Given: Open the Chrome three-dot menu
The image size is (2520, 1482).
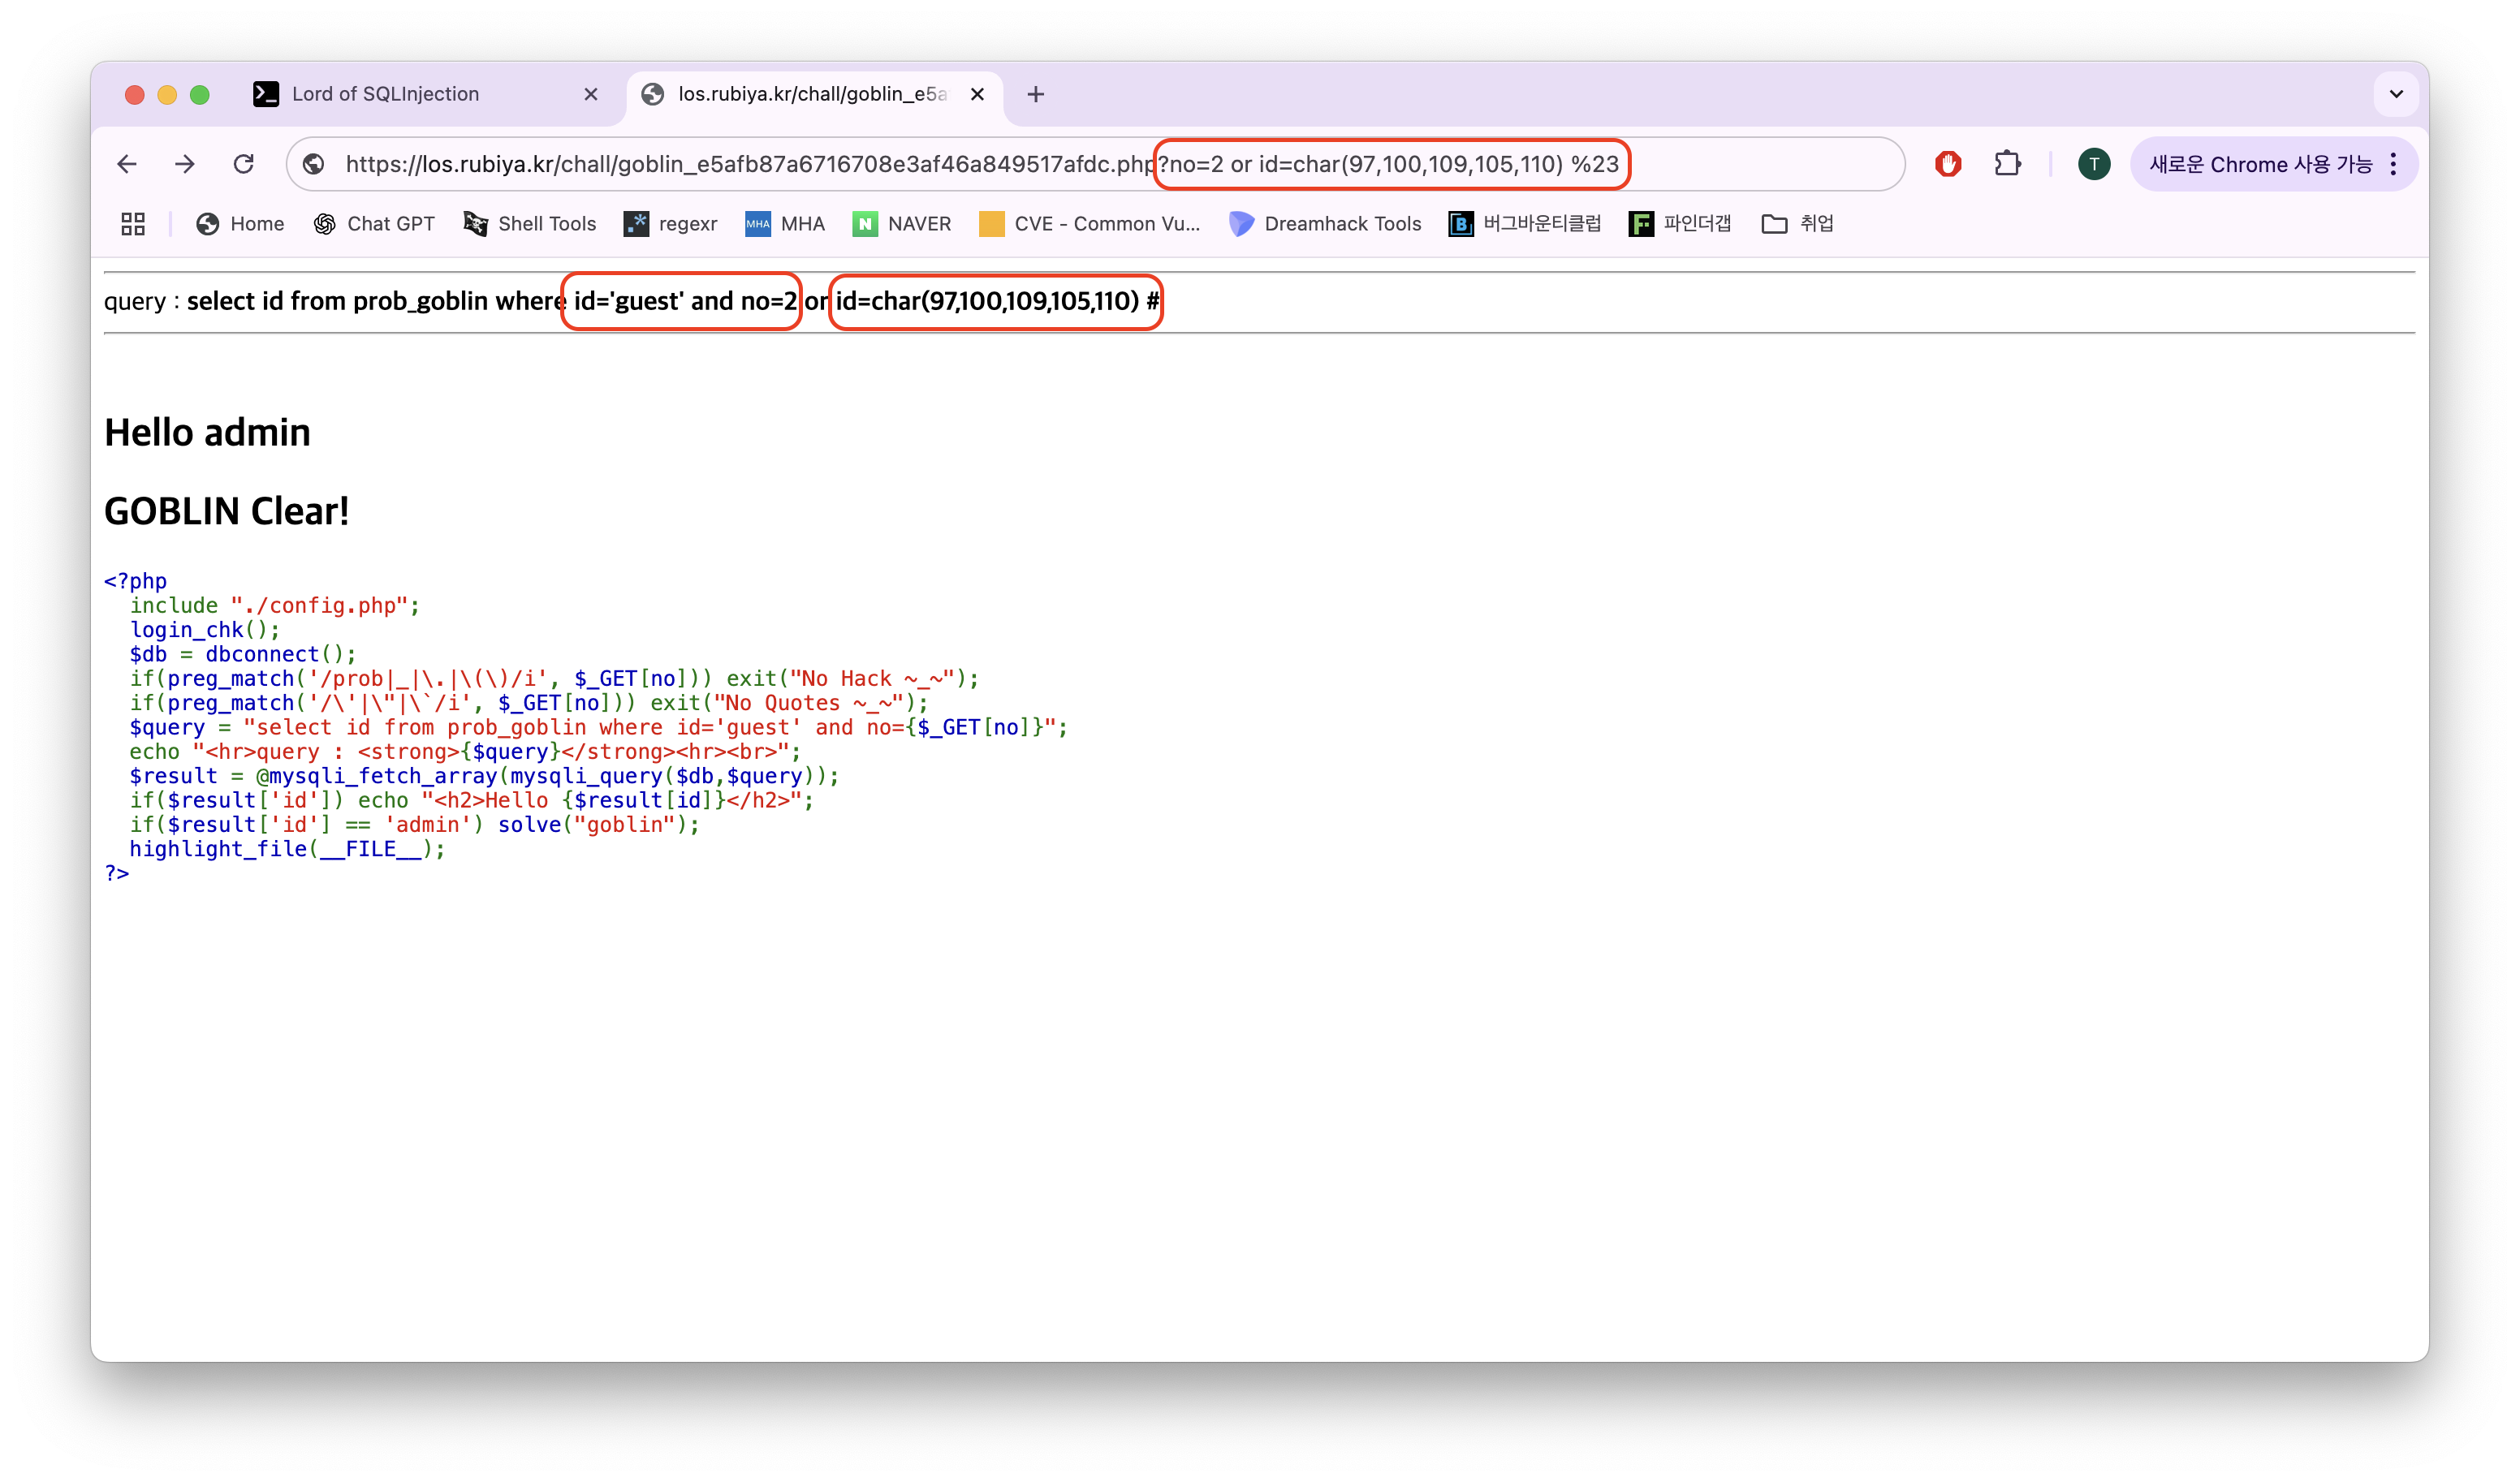Looking at the screenshot, I should tap(2393, 164).
